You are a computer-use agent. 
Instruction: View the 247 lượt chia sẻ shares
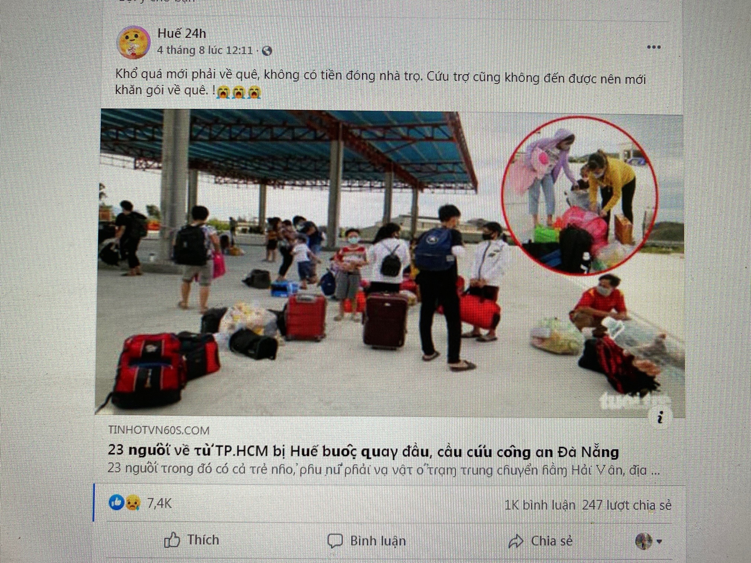pos(627,505)
